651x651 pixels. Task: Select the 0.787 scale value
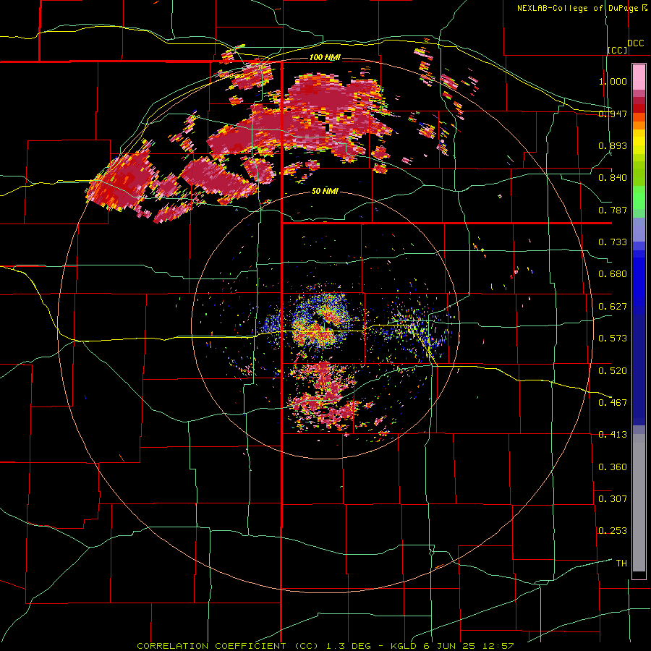pos(613,210)
